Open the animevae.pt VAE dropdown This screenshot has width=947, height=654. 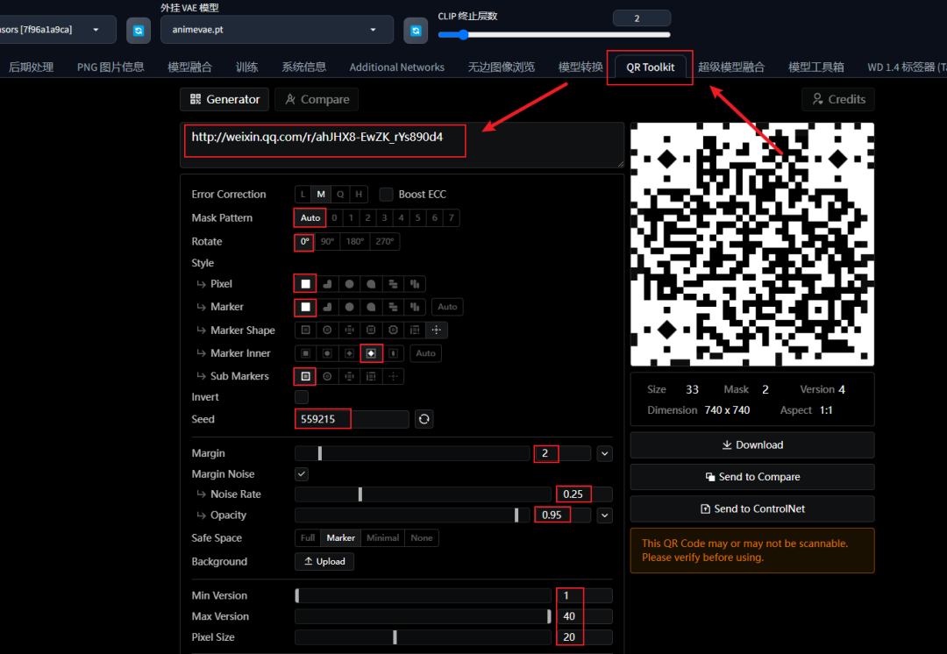click(x=276, y=30)
